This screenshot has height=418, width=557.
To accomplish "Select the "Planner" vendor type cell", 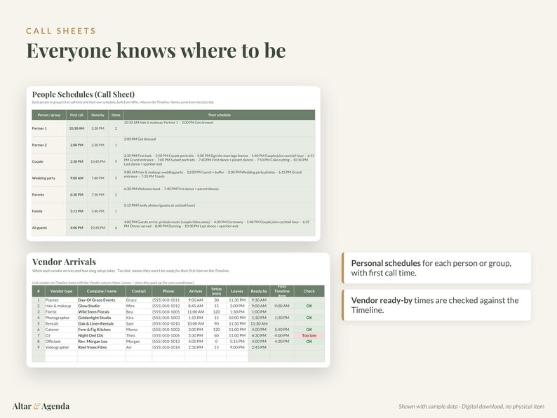I will point(61,300).
